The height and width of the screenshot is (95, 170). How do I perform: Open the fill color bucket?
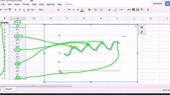pyautogui.click(x=90, y=10)
